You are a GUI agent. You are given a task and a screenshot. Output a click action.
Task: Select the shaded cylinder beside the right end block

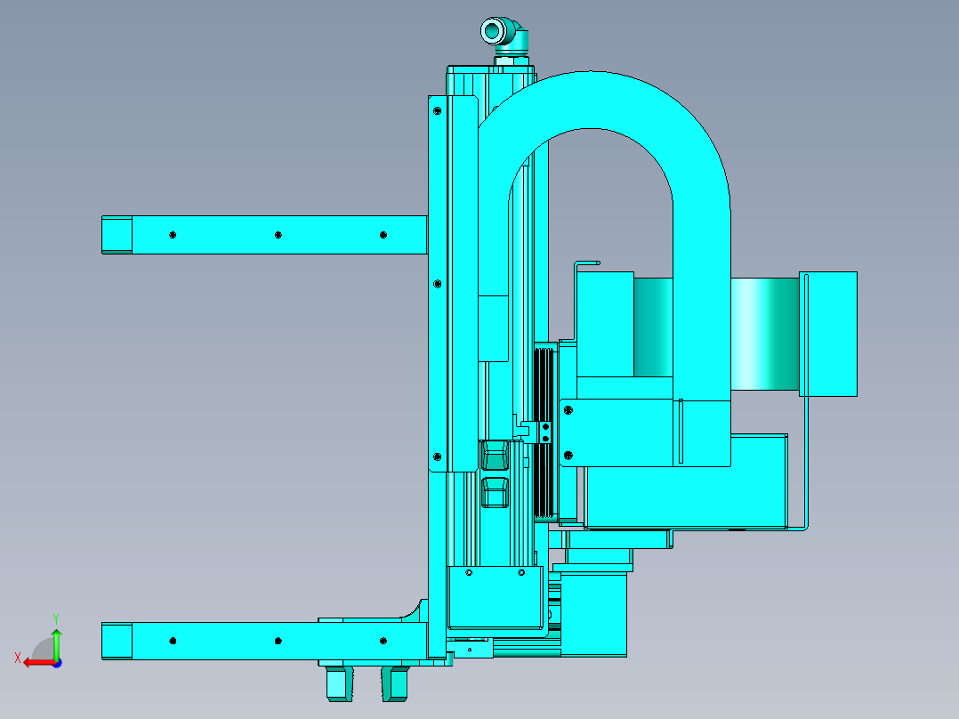764,334
